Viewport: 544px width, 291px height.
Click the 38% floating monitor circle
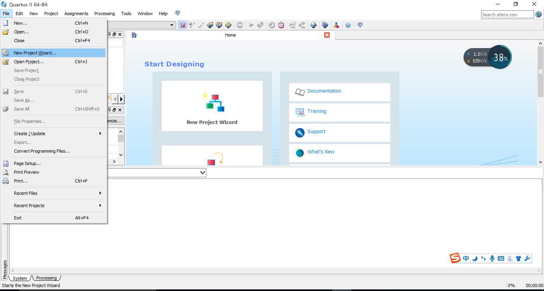500,58
